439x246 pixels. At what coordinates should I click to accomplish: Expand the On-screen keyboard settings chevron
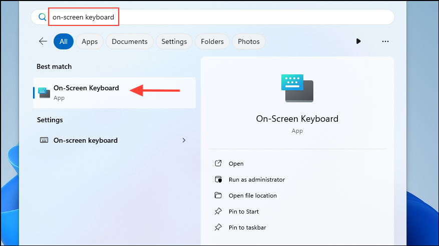(184, 140)
